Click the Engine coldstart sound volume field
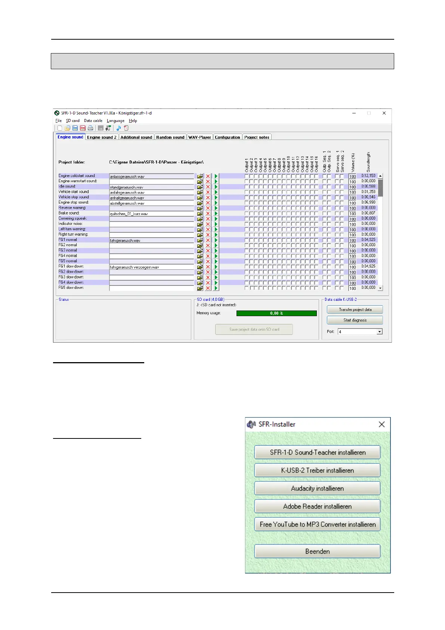 pyautogui.click(x=352, y=176)
